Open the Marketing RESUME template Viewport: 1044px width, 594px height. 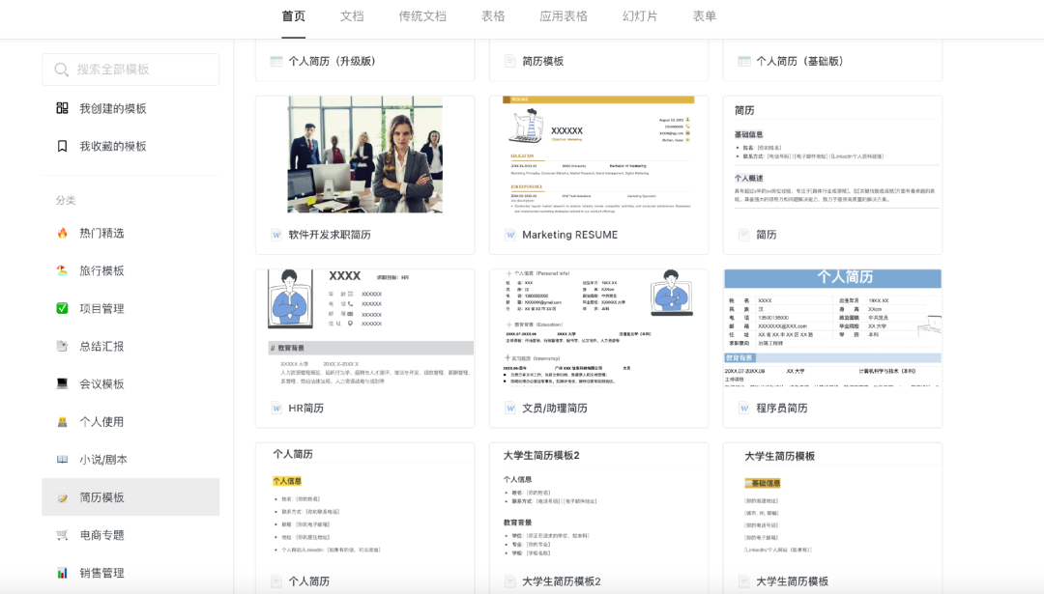click(570, 235)
